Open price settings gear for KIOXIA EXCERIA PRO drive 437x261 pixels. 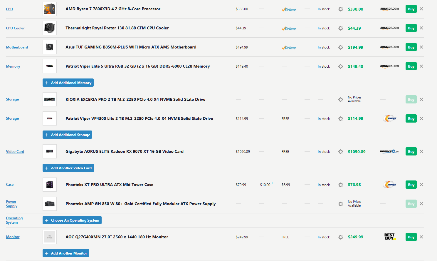pyautogui.click(x=341, y=100)
